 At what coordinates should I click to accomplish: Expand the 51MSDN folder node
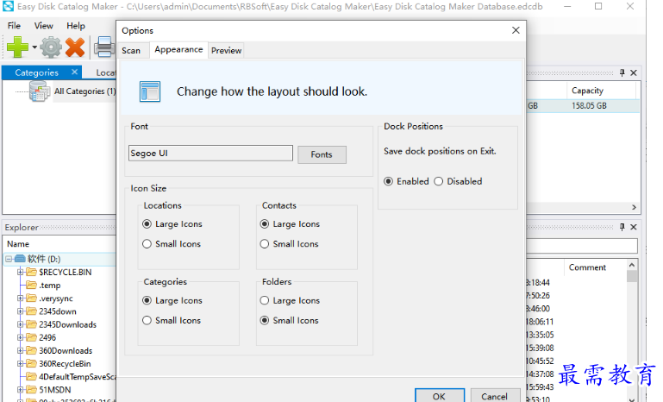pyautogui.click(x=20, y=389)
